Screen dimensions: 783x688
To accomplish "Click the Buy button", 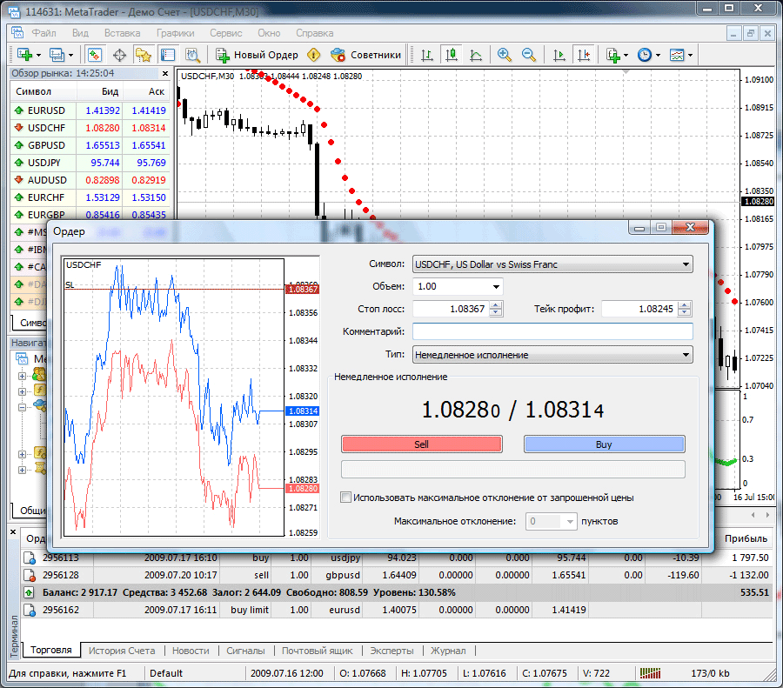I will (x=605, y=444).
